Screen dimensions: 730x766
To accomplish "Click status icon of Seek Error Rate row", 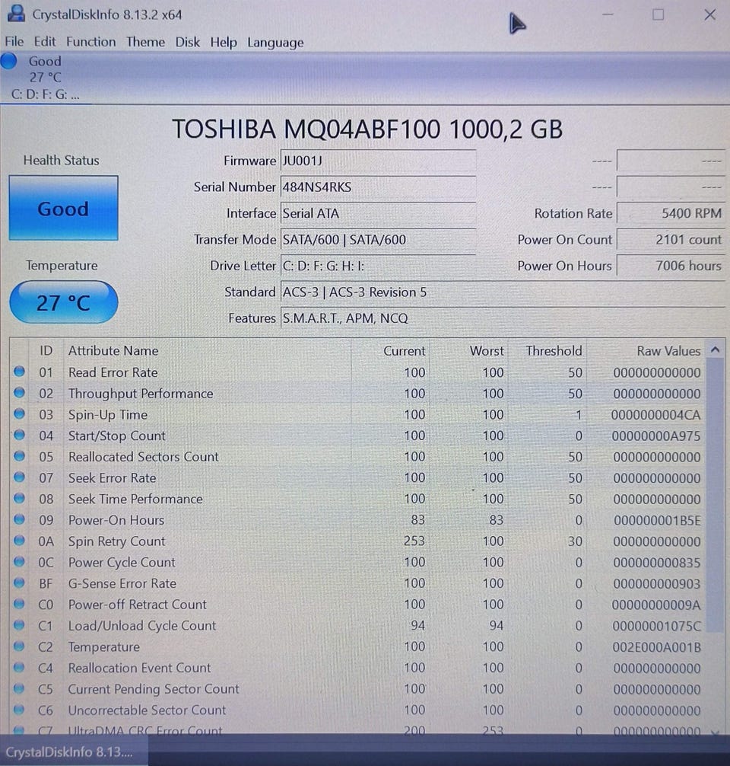I will 20,477.
